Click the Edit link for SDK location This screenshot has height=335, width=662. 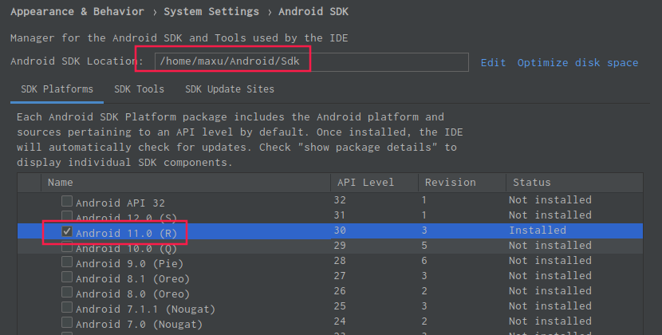(x=493, y=63)
